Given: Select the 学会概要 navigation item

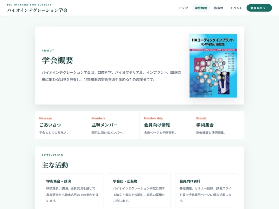Looking at the screenshot, I should (x=200, y=8).
